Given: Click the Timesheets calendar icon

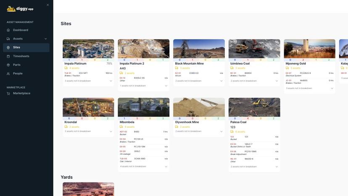Looking at the screenshot, I should [8, 56].
